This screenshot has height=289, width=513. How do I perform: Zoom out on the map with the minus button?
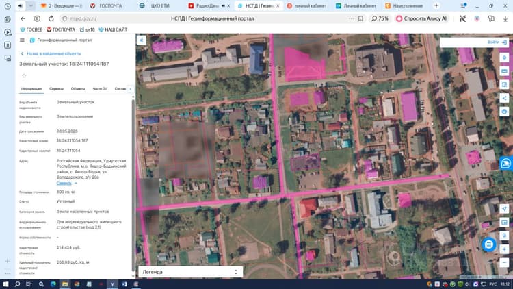tap(504, 262)
